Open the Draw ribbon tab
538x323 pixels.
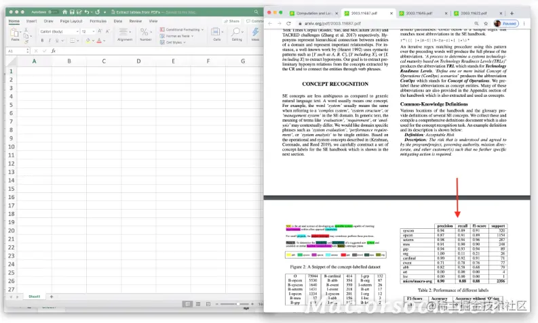click(48, 21)
